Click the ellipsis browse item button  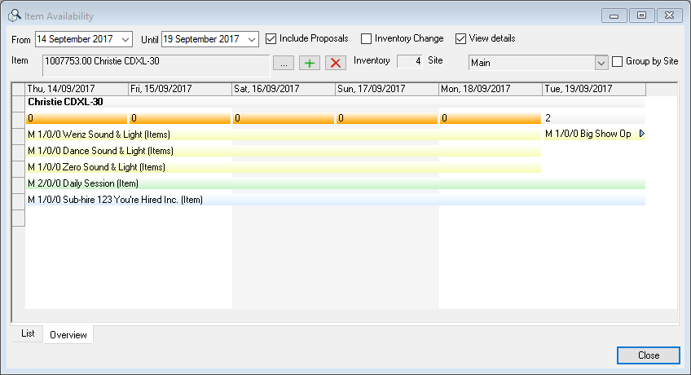click(x=283, y=63)
